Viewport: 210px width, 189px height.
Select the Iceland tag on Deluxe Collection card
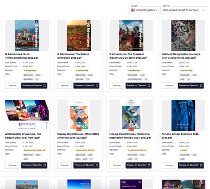[80, 79]
